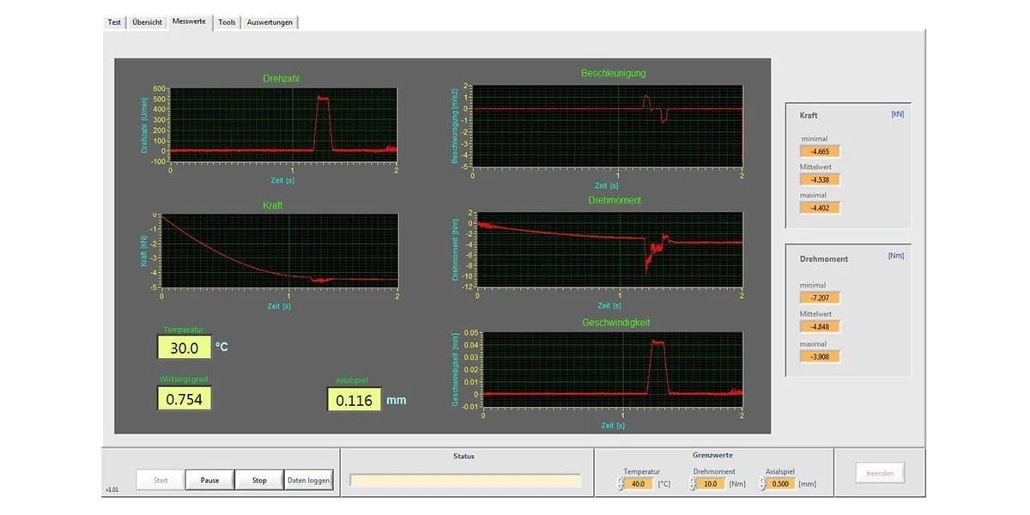Click the Temperatur limit stepper arrows

tap(621, 484)
